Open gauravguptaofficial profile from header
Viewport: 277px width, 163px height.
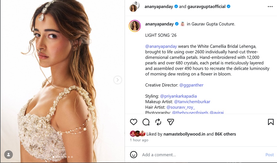pyautogui.click(x=206, y=6)
